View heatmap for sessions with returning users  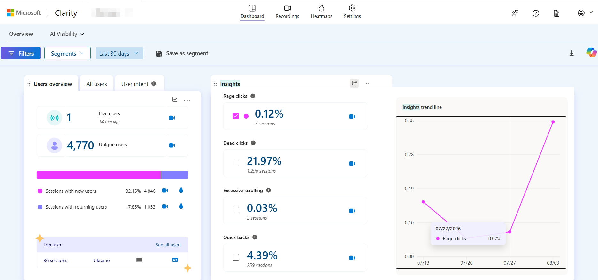tap(181, 206)
